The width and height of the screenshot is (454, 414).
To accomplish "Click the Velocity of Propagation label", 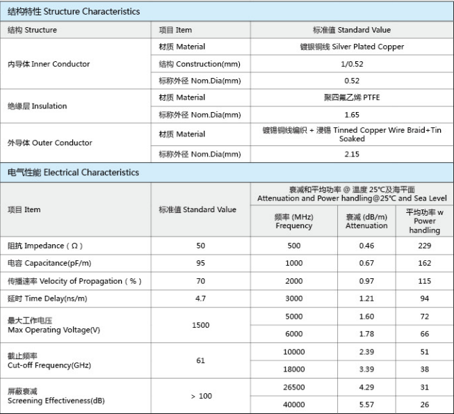I will (x=74, y=281).
